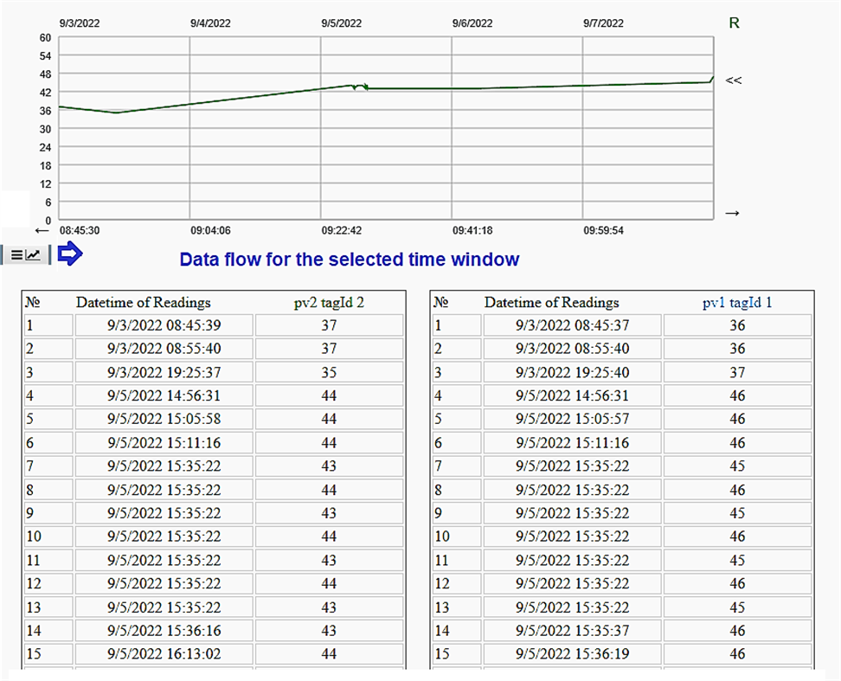Image resolution: width=841 pixels, height=681 pixels.
Task: Click the 09:41:18 time axis label
Action: pos(472,230)
